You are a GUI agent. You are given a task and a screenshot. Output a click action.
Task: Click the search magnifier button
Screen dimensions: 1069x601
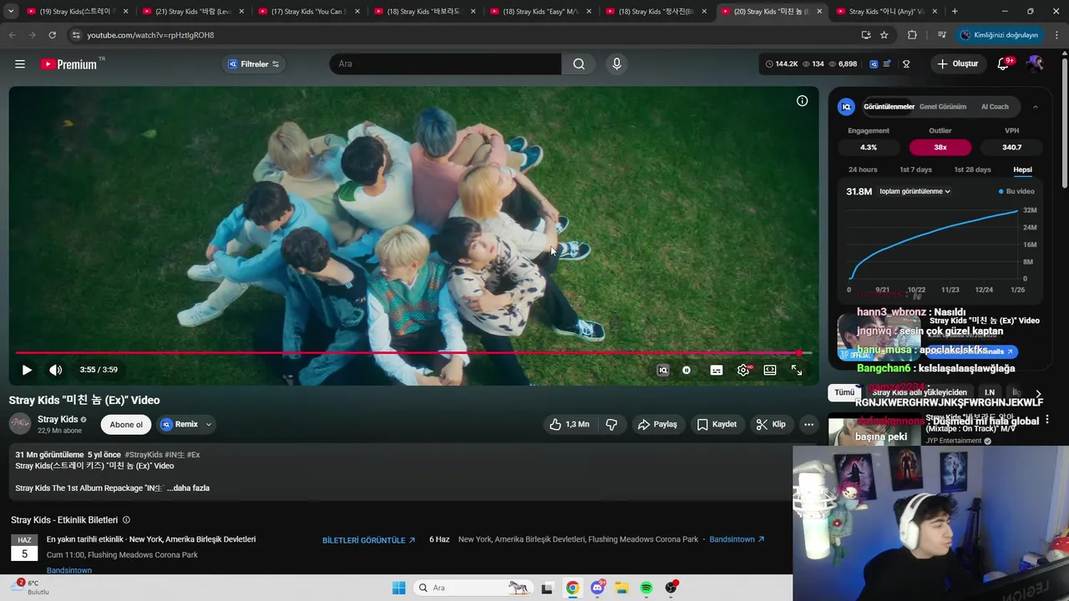[x=579, y=64]
